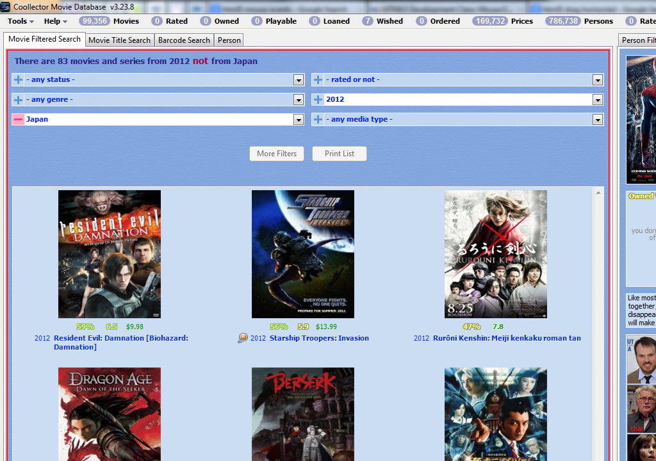Click the 7.8 score under Rurouni Kenshin
This screenshot has width=656, height=461.
pos(498,327)
